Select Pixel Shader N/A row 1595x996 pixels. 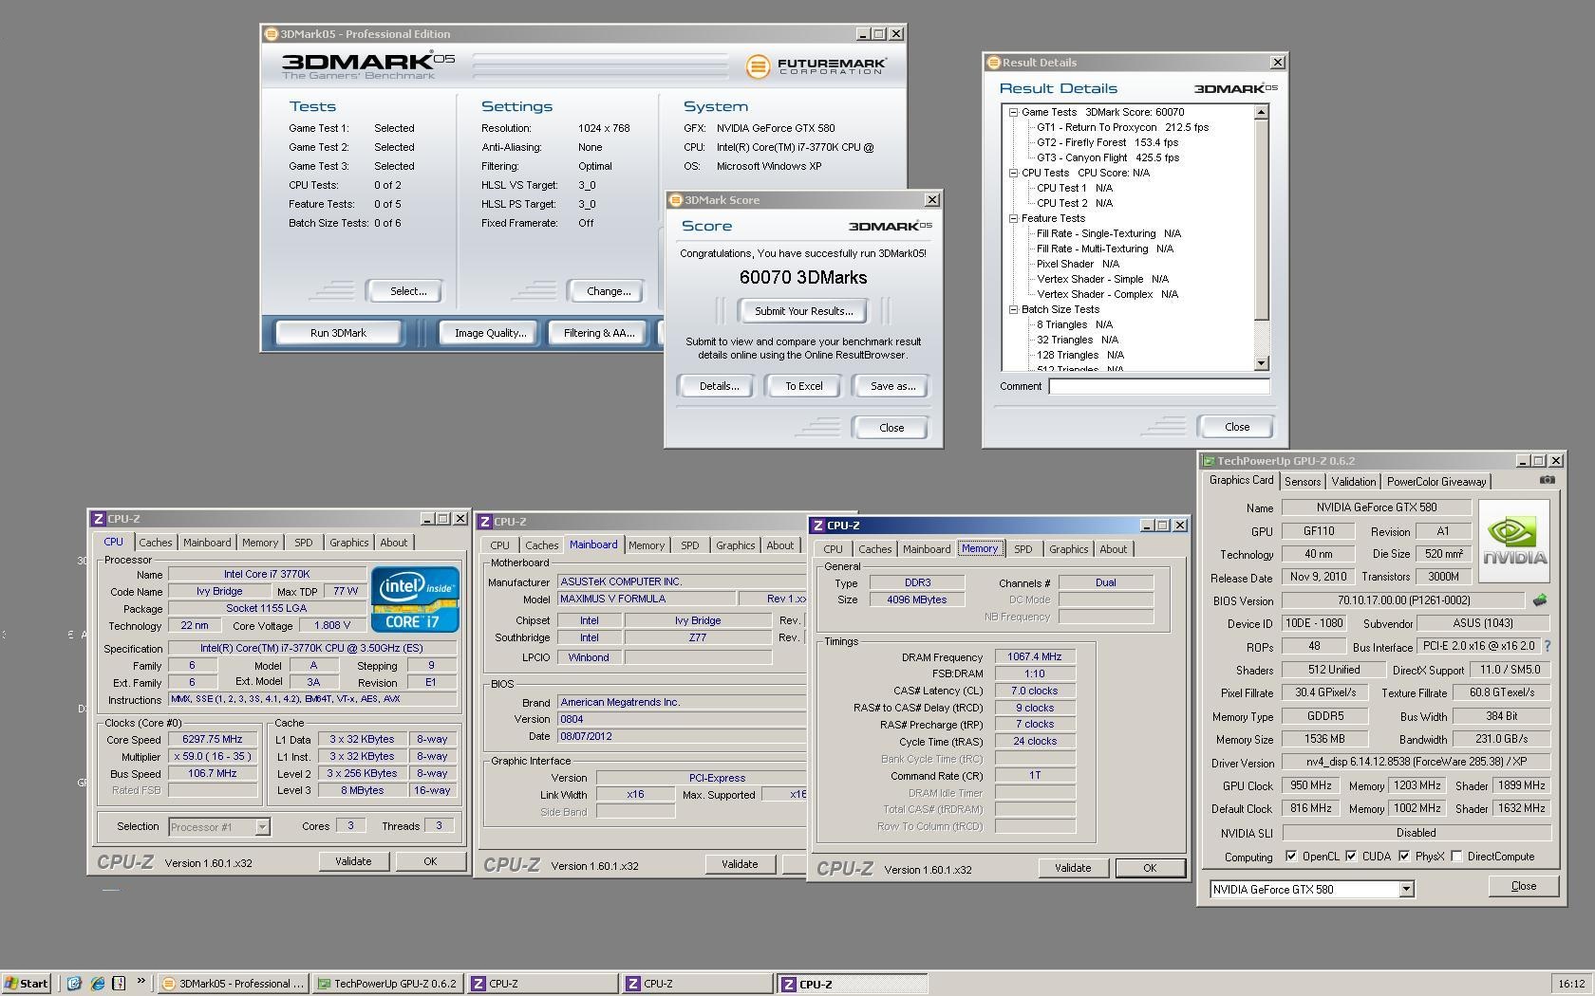pos(1078,264)
